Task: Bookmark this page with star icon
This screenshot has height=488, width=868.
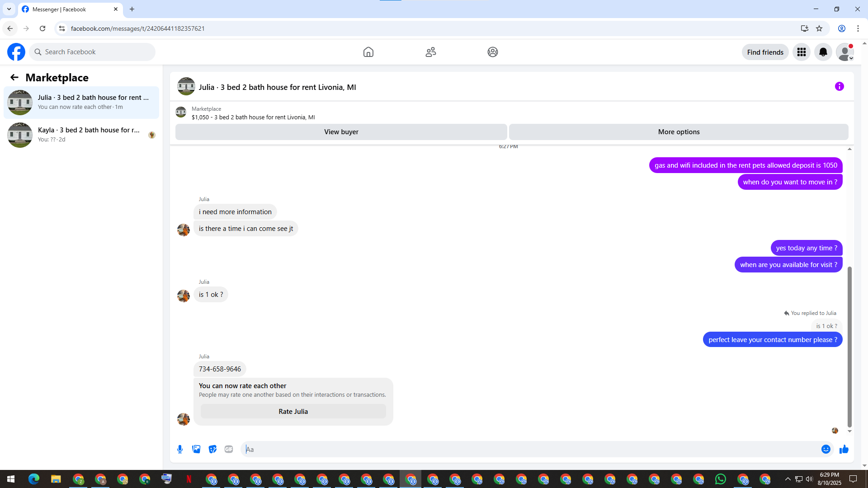Action: point(819,28)
